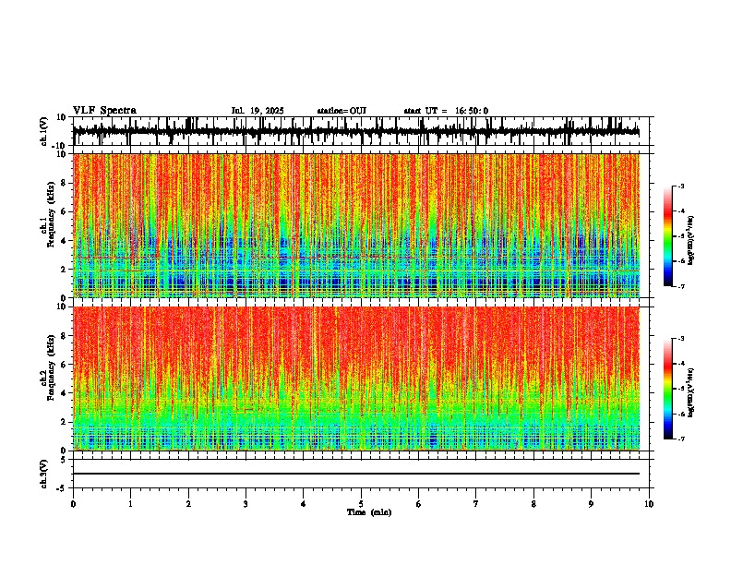
Task: Click the "-7" label on ch.2 color scale
Action: [x=681, y=439]
